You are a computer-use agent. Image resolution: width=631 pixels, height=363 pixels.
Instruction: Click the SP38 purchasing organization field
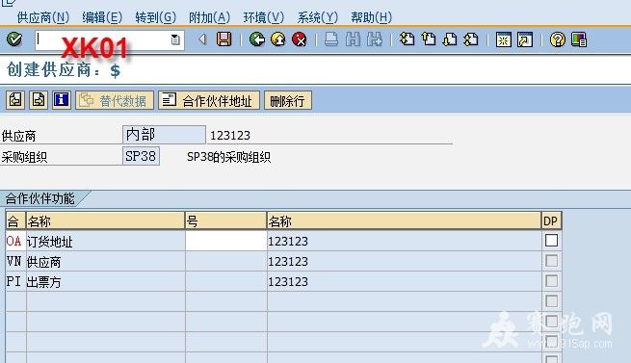point(141,156)
